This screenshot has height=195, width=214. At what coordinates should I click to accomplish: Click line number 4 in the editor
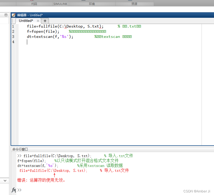click(13, 42)
